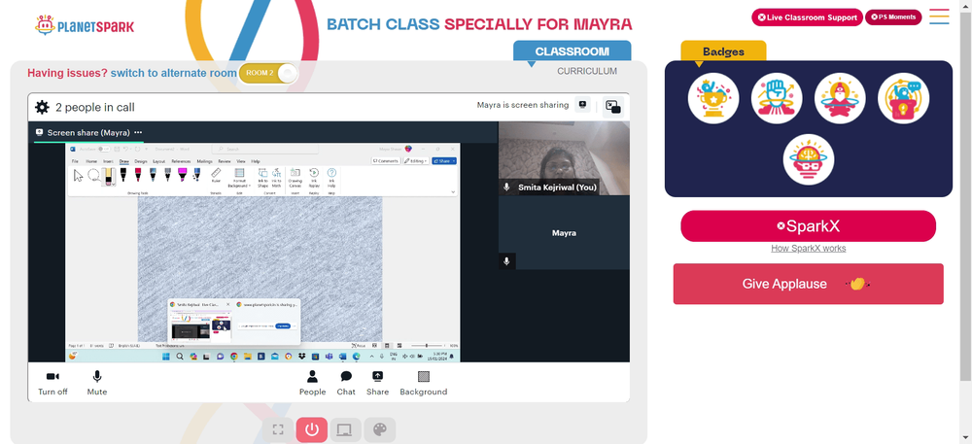Collapse the shared Word ribbon chevron

pos(453,192)
